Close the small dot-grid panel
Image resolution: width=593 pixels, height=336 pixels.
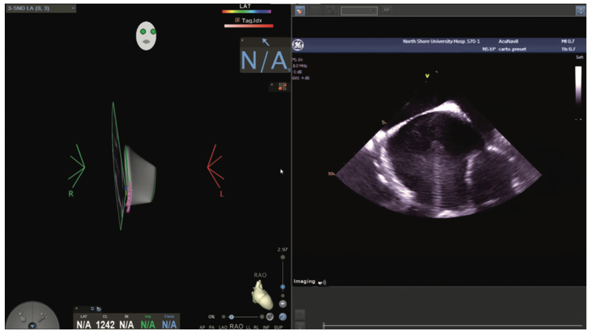[272, 84]
